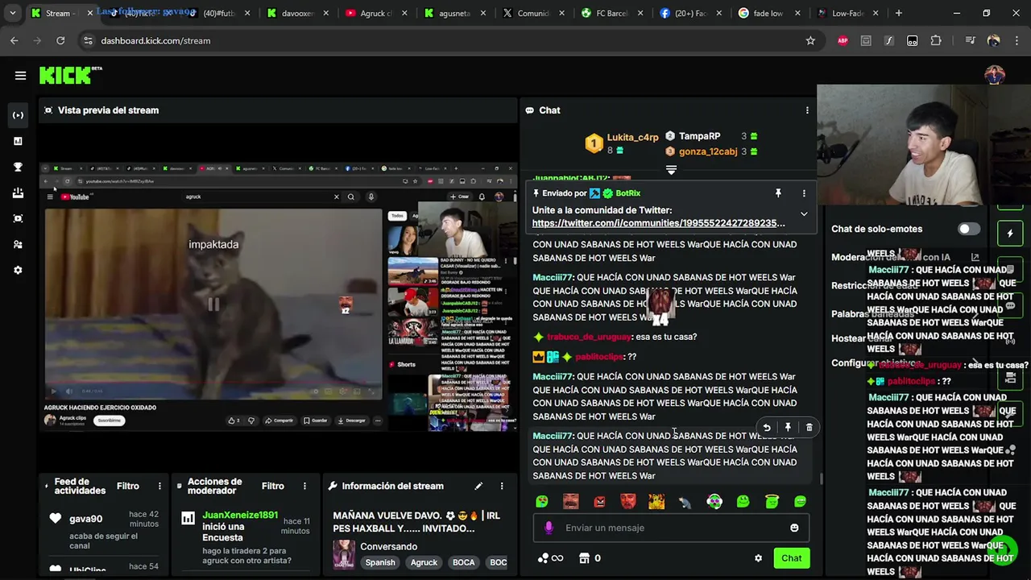The height and width of the screenshot is (580, 1031).
Task: Reload the page in browser toolbar
Action: (60, 40)
